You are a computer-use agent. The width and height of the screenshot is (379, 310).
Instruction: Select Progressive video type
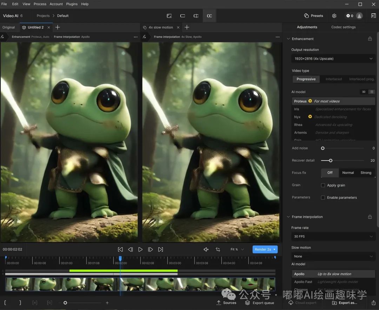(x=306, y=79)
